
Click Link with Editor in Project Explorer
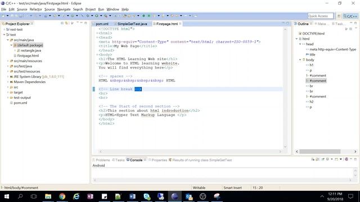coord(66,24)
